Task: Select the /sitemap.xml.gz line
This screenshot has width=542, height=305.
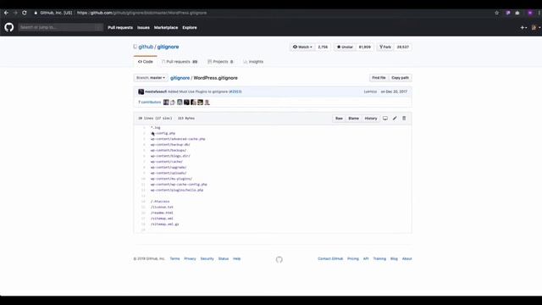Action: coord(164,225)
